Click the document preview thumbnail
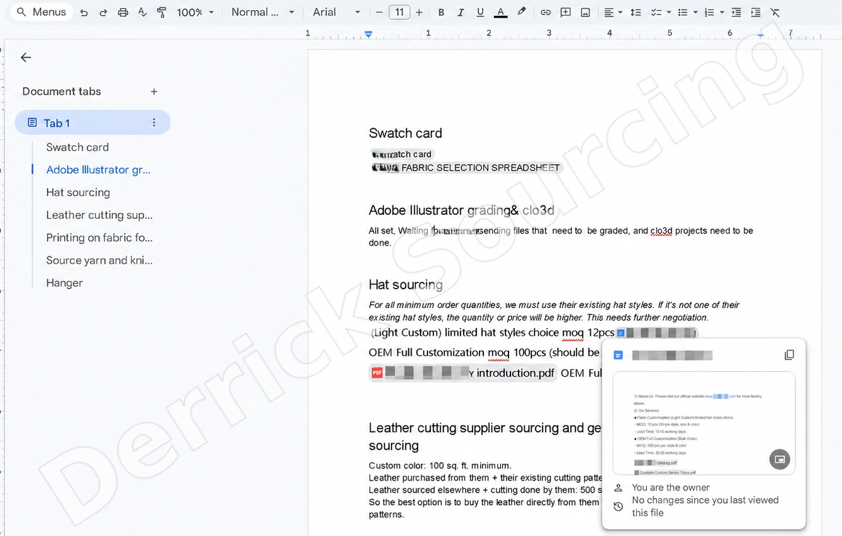This screenshot has width=842, height=536. point(704,423)
